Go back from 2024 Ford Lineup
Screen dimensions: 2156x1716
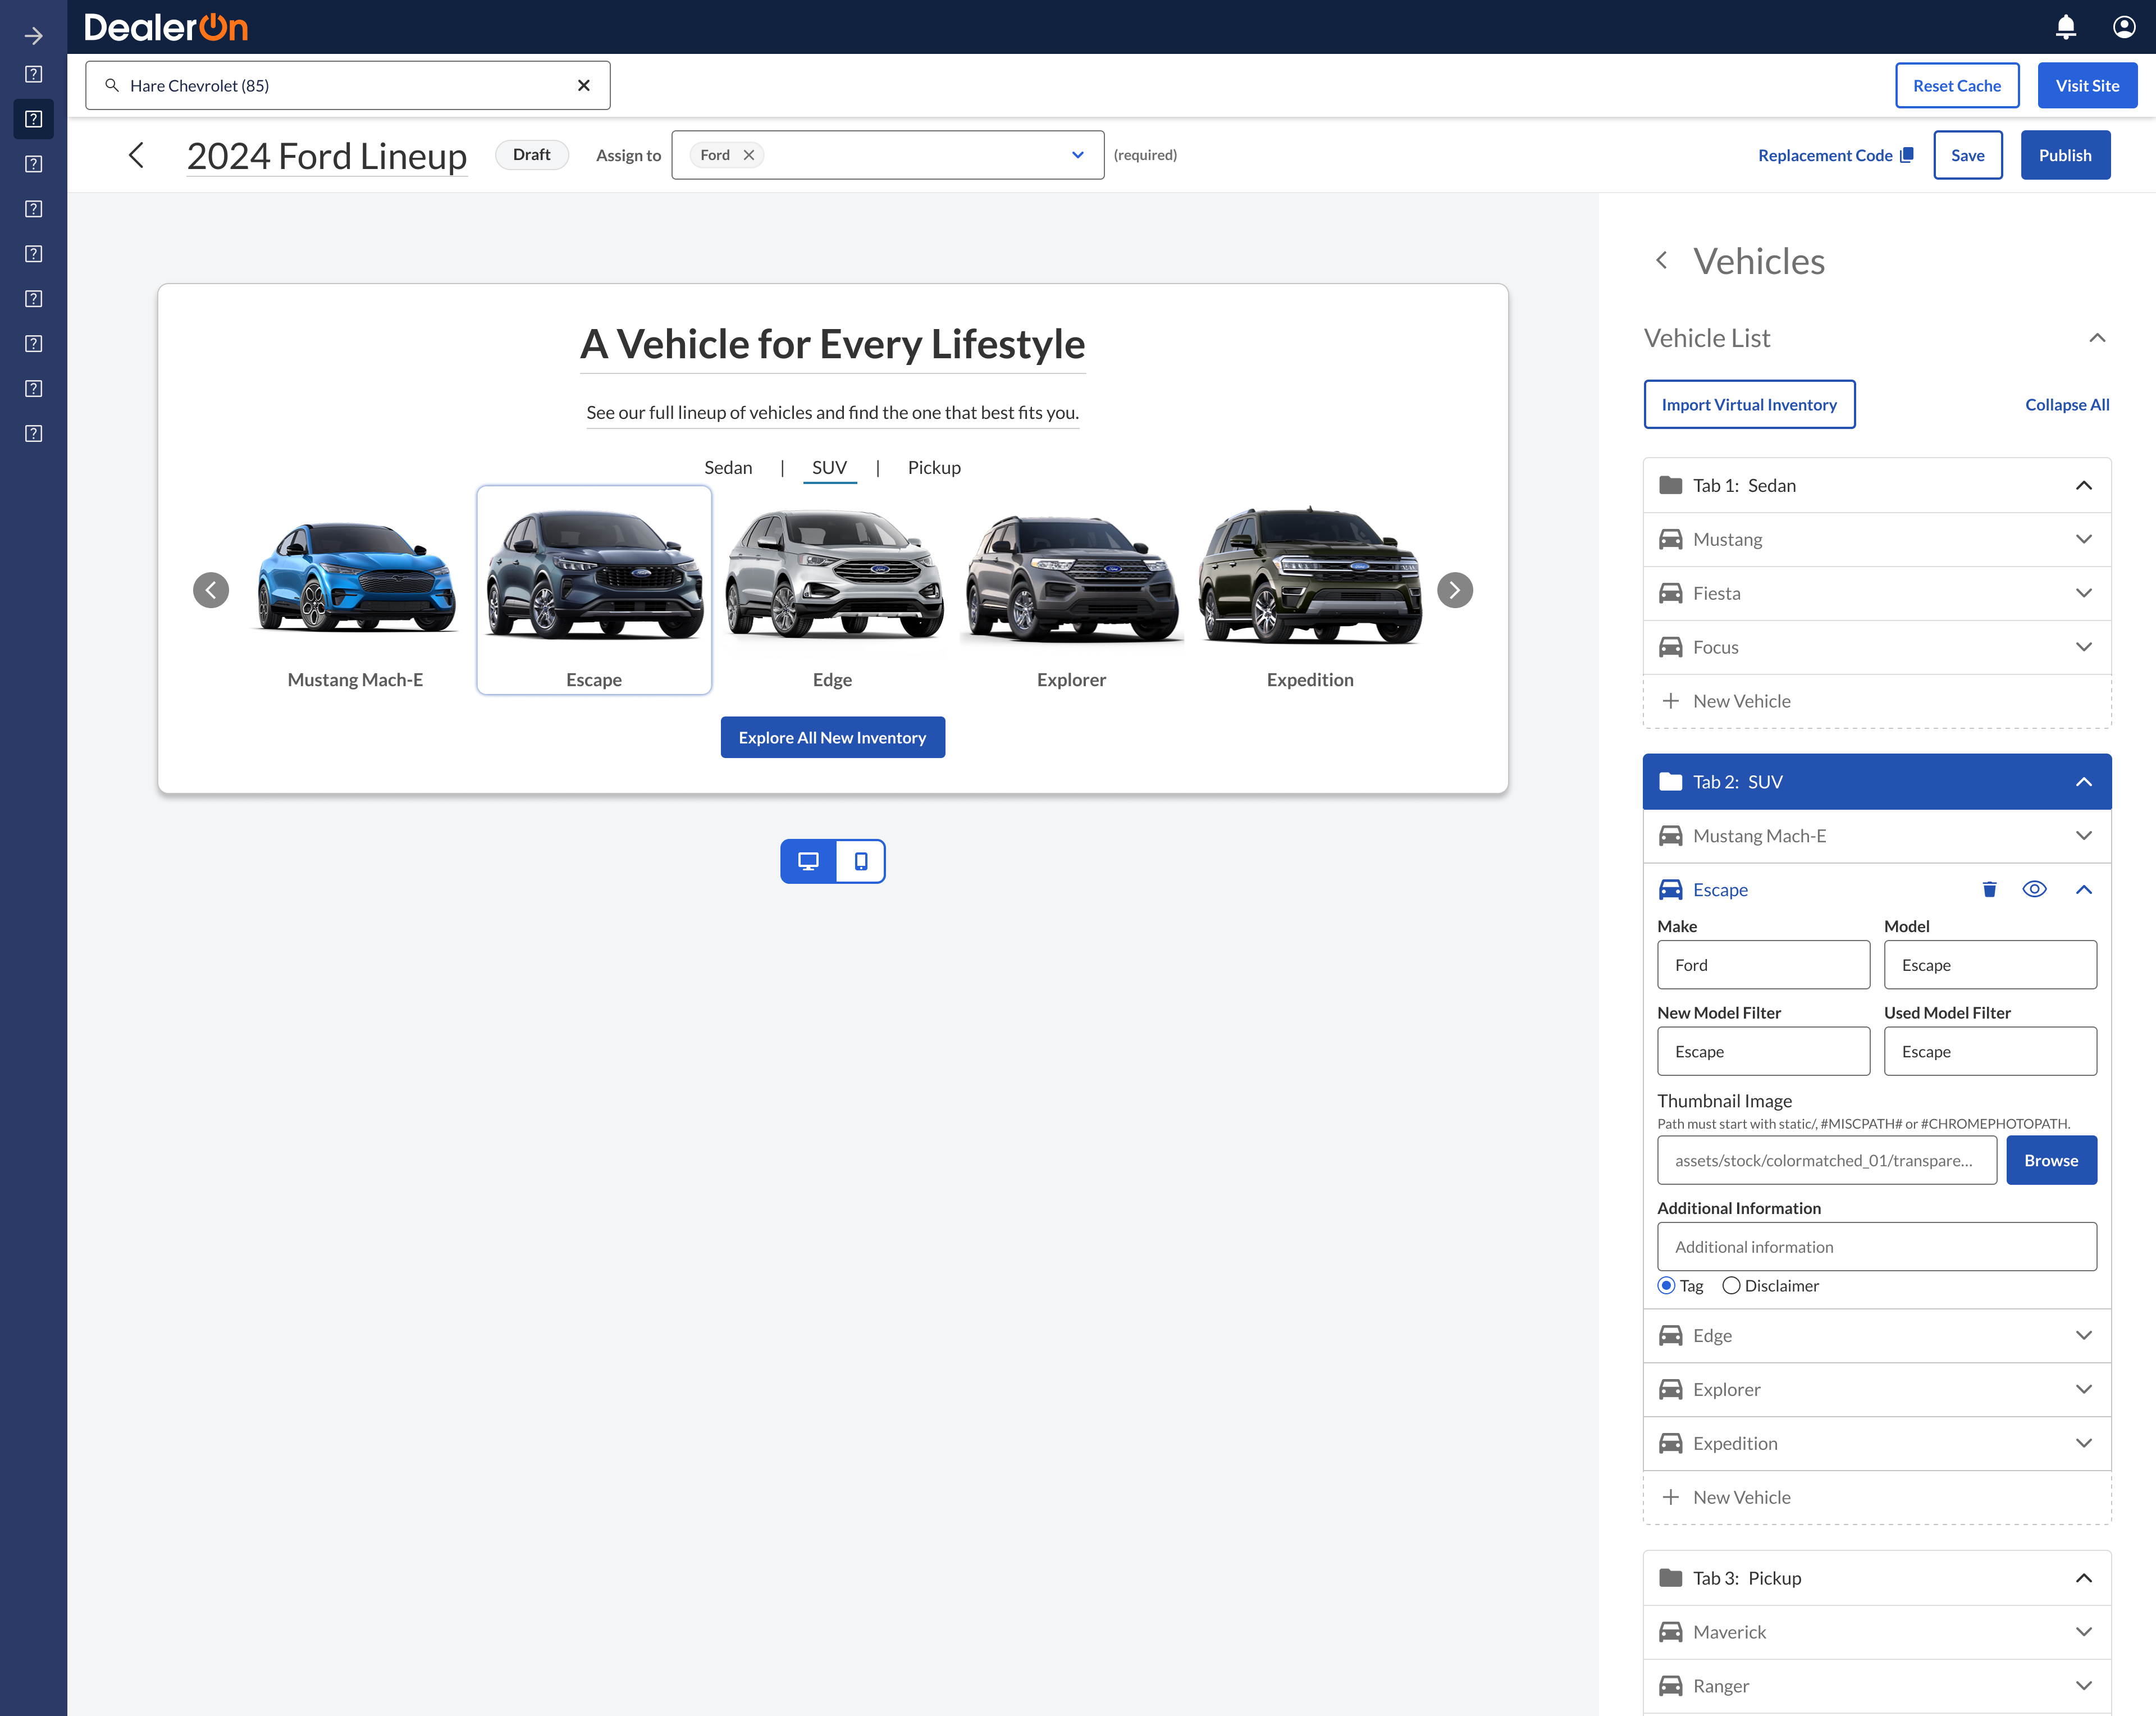pos(137,155)
